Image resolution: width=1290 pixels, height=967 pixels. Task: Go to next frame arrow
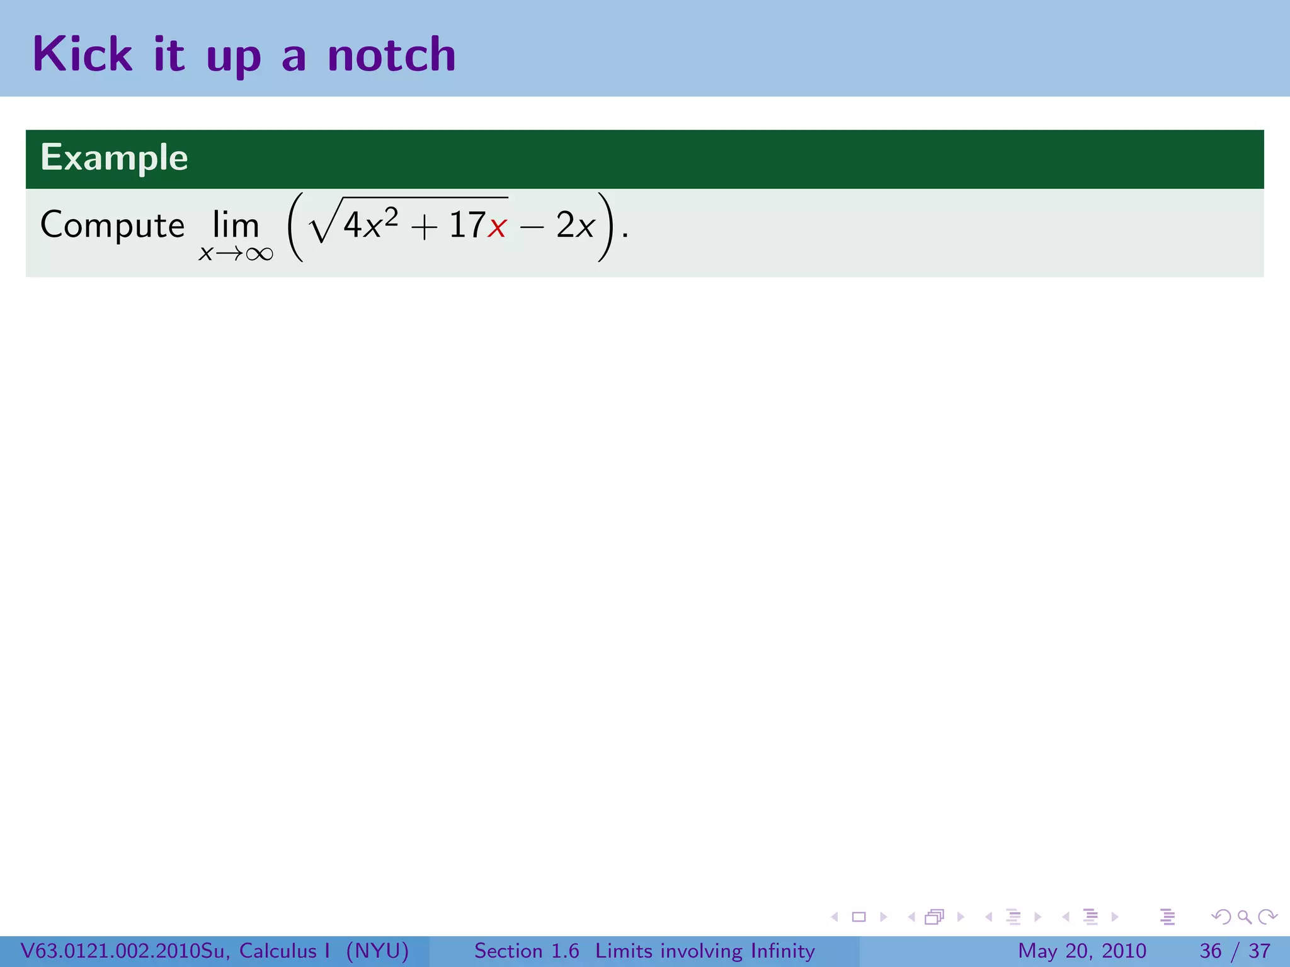[x=961, y=917]
